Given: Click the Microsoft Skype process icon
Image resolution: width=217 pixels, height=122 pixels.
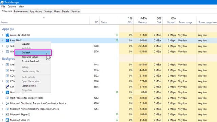Looking at the screenshot, I should point(7,115).
